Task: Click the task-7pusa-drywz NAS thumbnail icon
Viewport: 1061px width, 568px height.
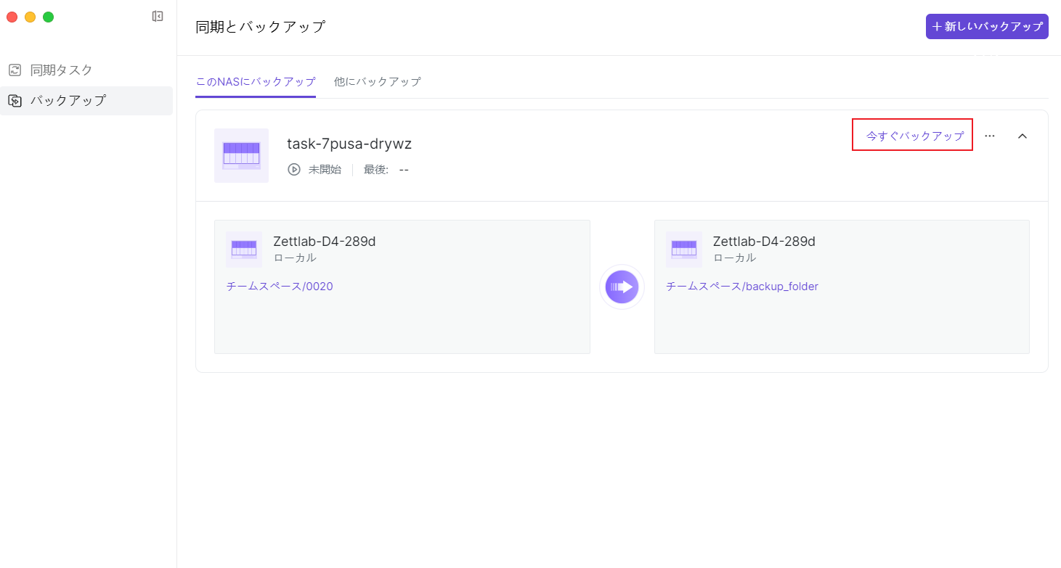Action: point(241,155)
